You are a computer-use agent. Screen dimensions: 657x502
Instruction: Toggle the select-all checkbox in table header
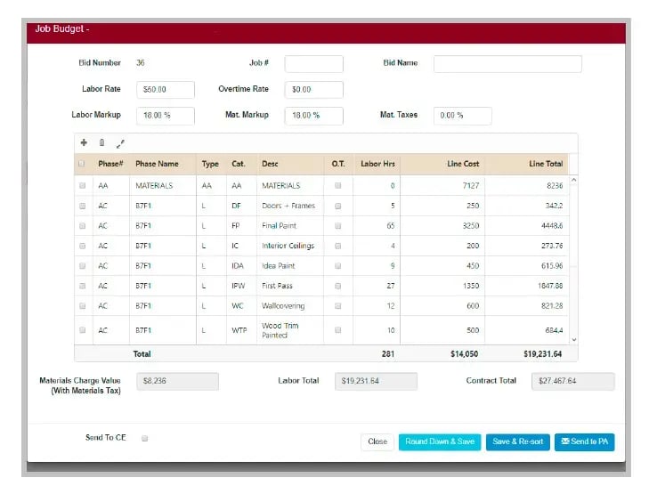[x=82, y=164]
